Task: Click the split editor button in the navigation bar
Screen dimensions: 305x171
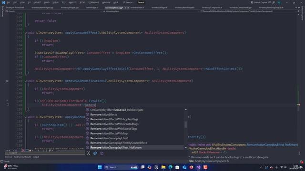Action: click(298, 11)
